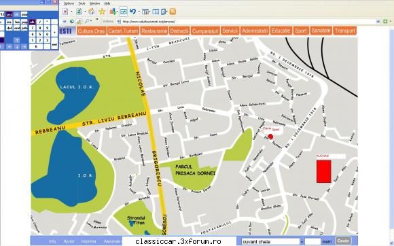
Task: Click the highlighted toolbar icon beside undo arrow
Action: (x=123, y=12)
